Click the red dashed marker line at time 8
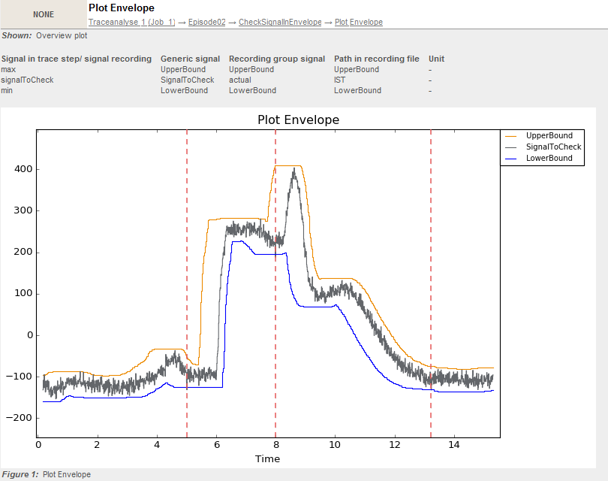 pyautogui.click(x=275, y=284)
